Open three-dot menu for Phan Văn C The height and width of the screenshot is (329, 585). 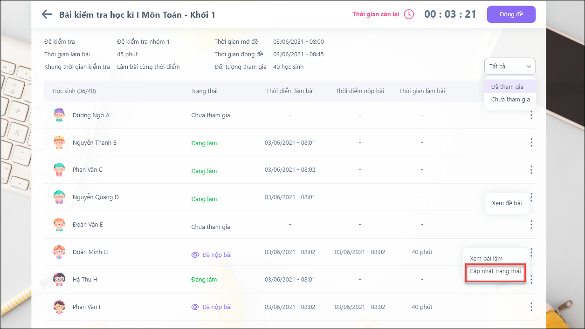(x=531, y=170)
